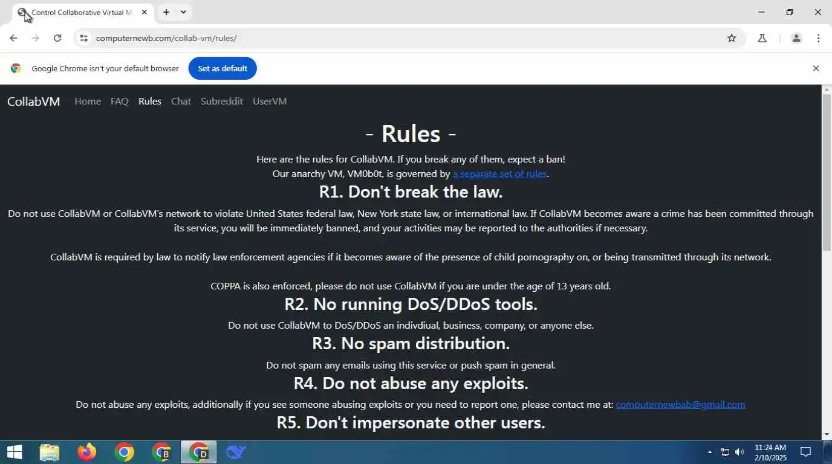
Task: Switch to Chrome profile D taskbar window
Action: click(x=199, y=452)
